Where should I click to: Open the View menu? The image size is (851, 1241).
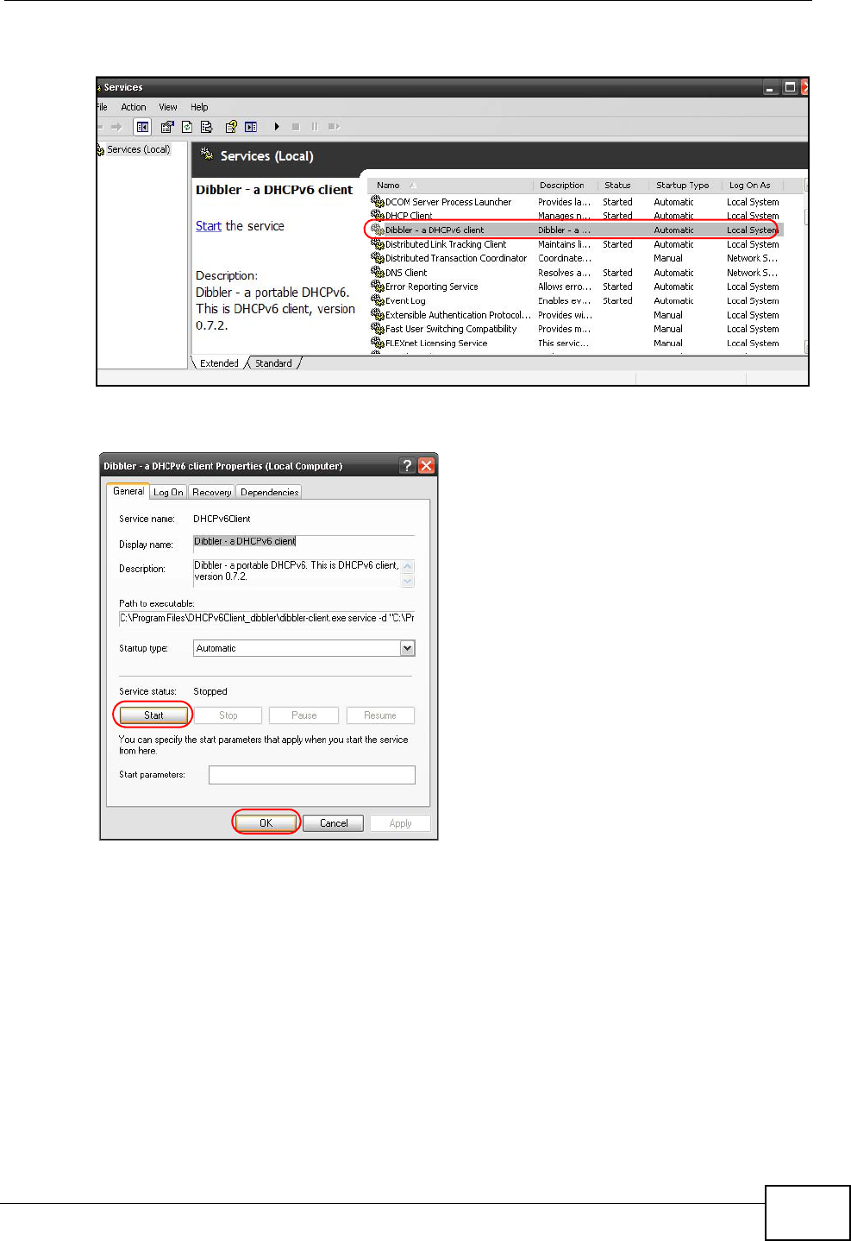[168, 107]
